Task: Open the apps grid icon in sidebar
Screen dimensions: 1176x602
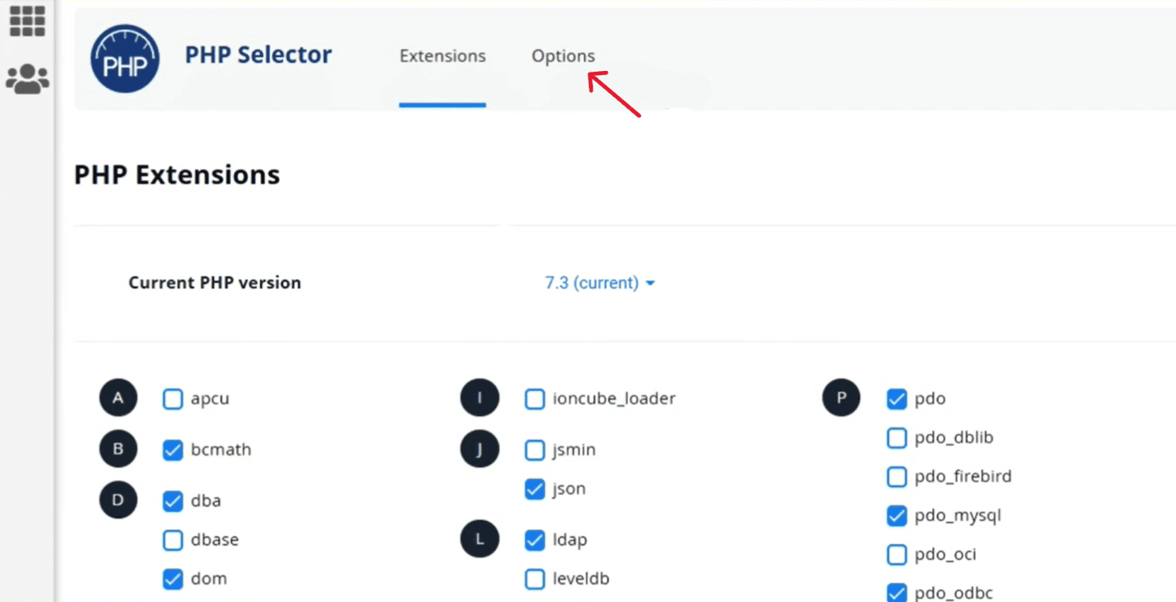Action: coord(27,21)
